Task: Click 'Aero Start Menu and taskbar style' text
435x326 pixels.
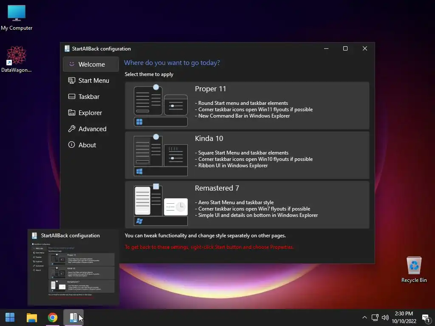Action: pos(236,202)
